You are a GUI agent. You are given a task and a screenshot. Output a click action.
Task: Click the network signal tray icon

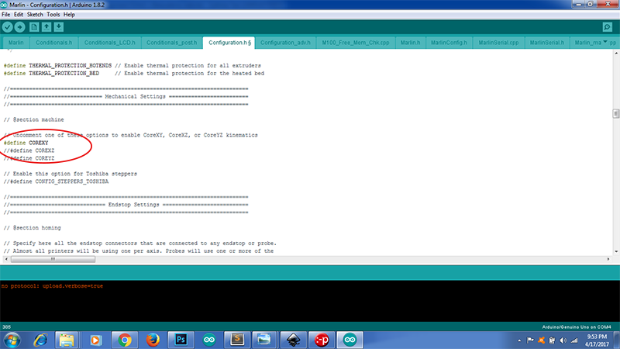574,340
